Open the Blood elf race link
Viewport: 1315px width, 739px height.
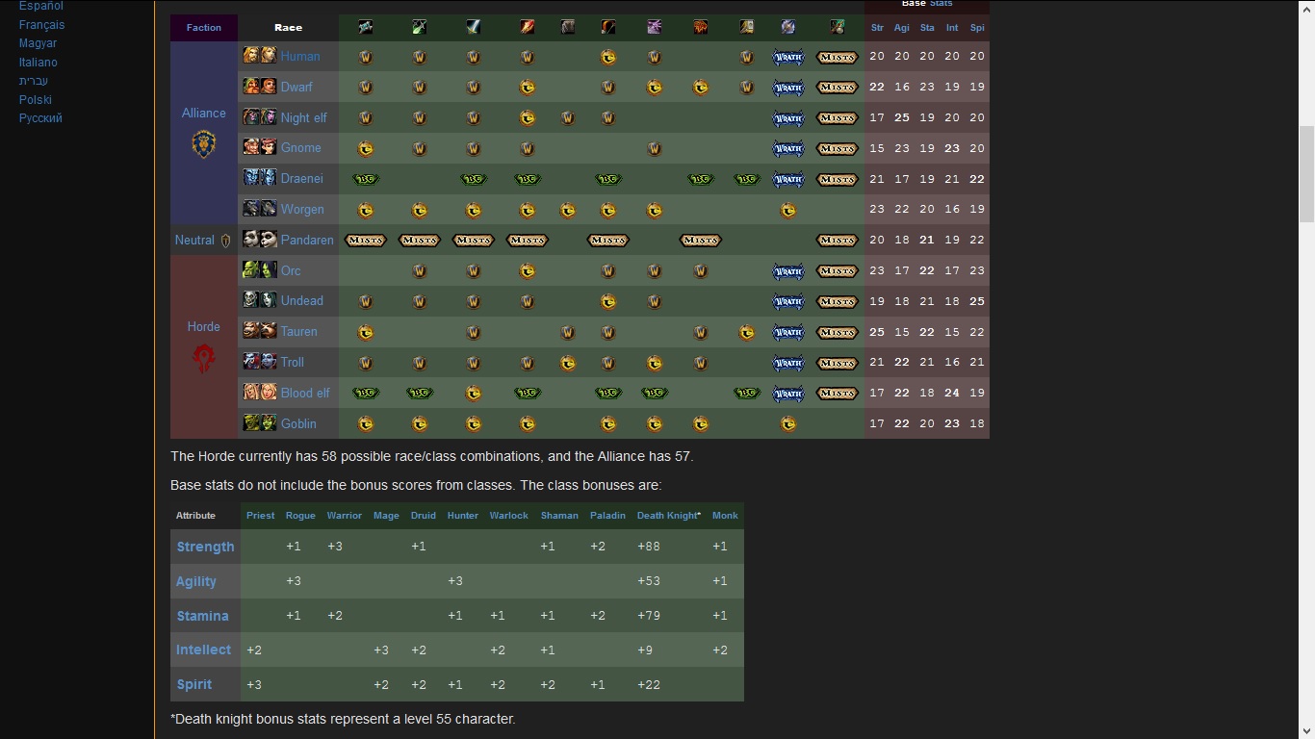pyautogui.click(x=305, y=393)
